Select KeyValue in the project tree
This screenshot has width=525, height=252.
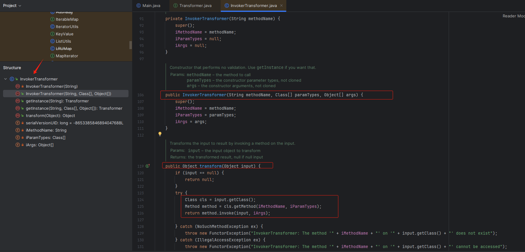(65, 34)
